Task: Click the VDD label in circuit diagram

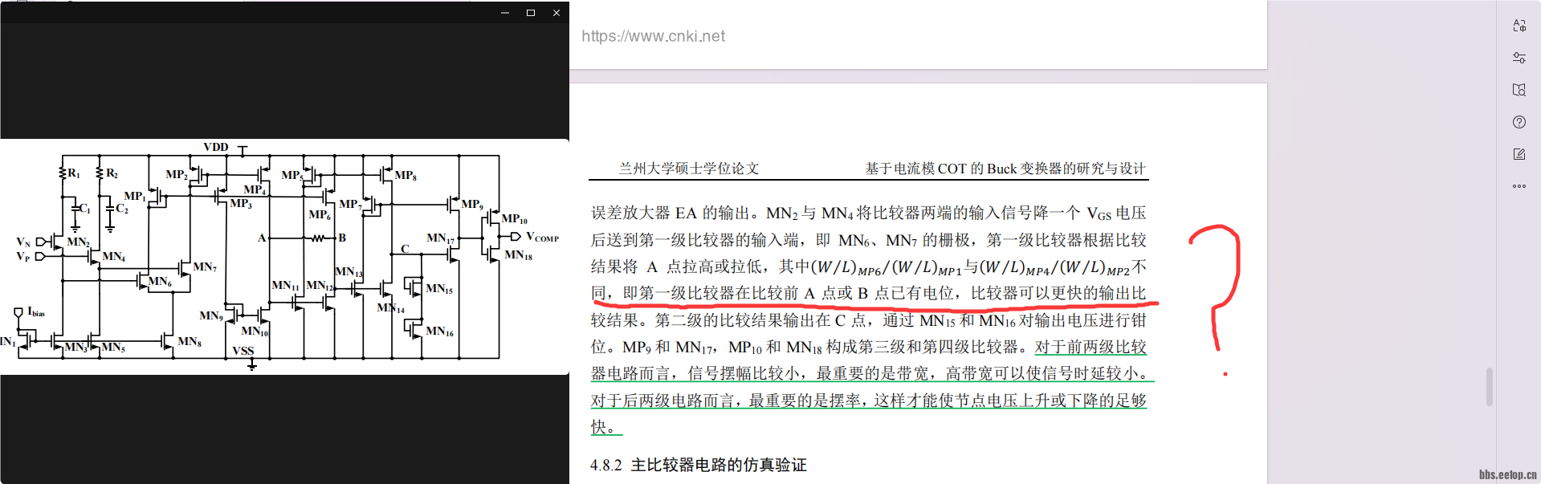Action: (215, 147)
